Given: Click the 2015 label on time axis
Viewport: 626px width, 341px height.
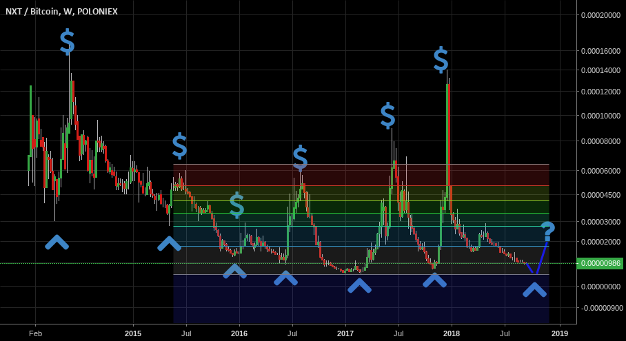Looking at the screenshot, I should tap(133, 333).
